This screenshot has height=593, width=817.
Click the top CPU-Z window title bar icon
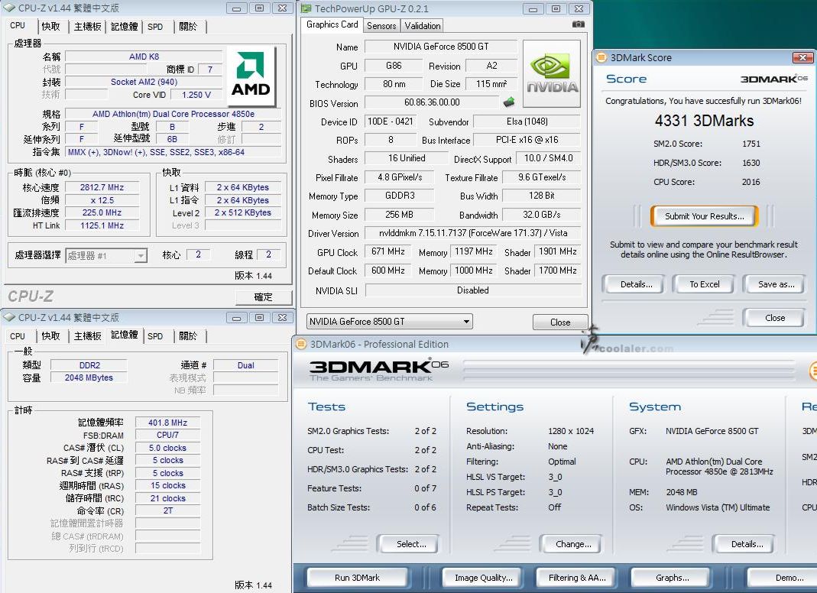(9, 8)
